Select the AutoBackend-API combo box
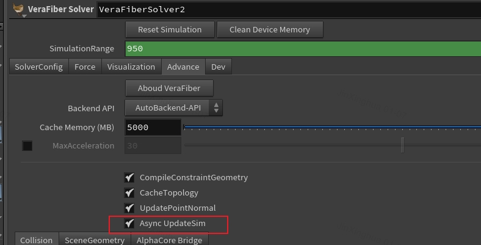The width and height of the screenshot is (481, 245). click(173, 108)
